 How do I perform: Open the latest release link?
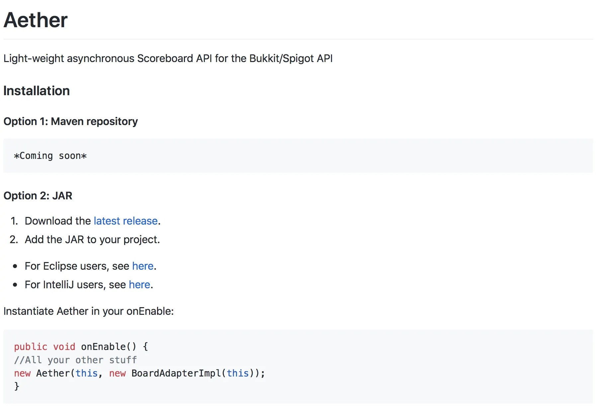pos(126,221)
